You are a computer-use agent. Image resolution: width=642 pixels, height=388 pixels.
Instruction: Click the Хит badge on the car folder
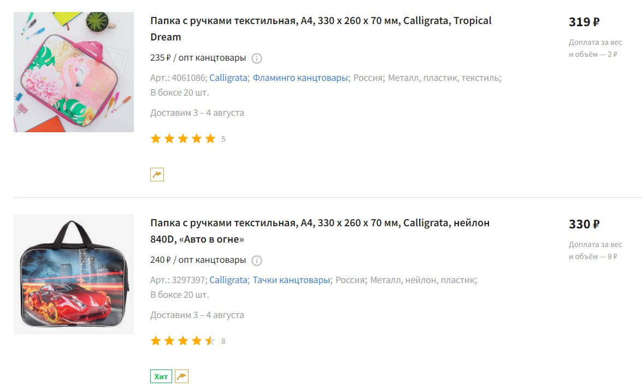161,376
